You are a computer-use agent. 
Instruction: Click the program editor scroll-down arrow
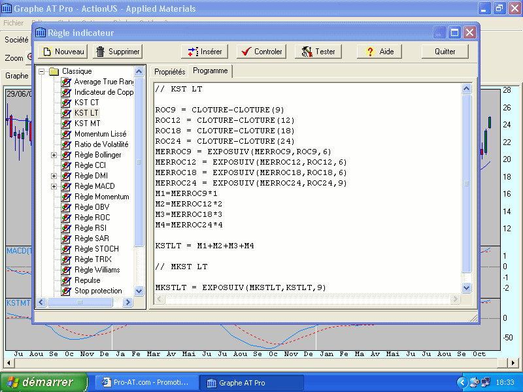coord(466,287)
